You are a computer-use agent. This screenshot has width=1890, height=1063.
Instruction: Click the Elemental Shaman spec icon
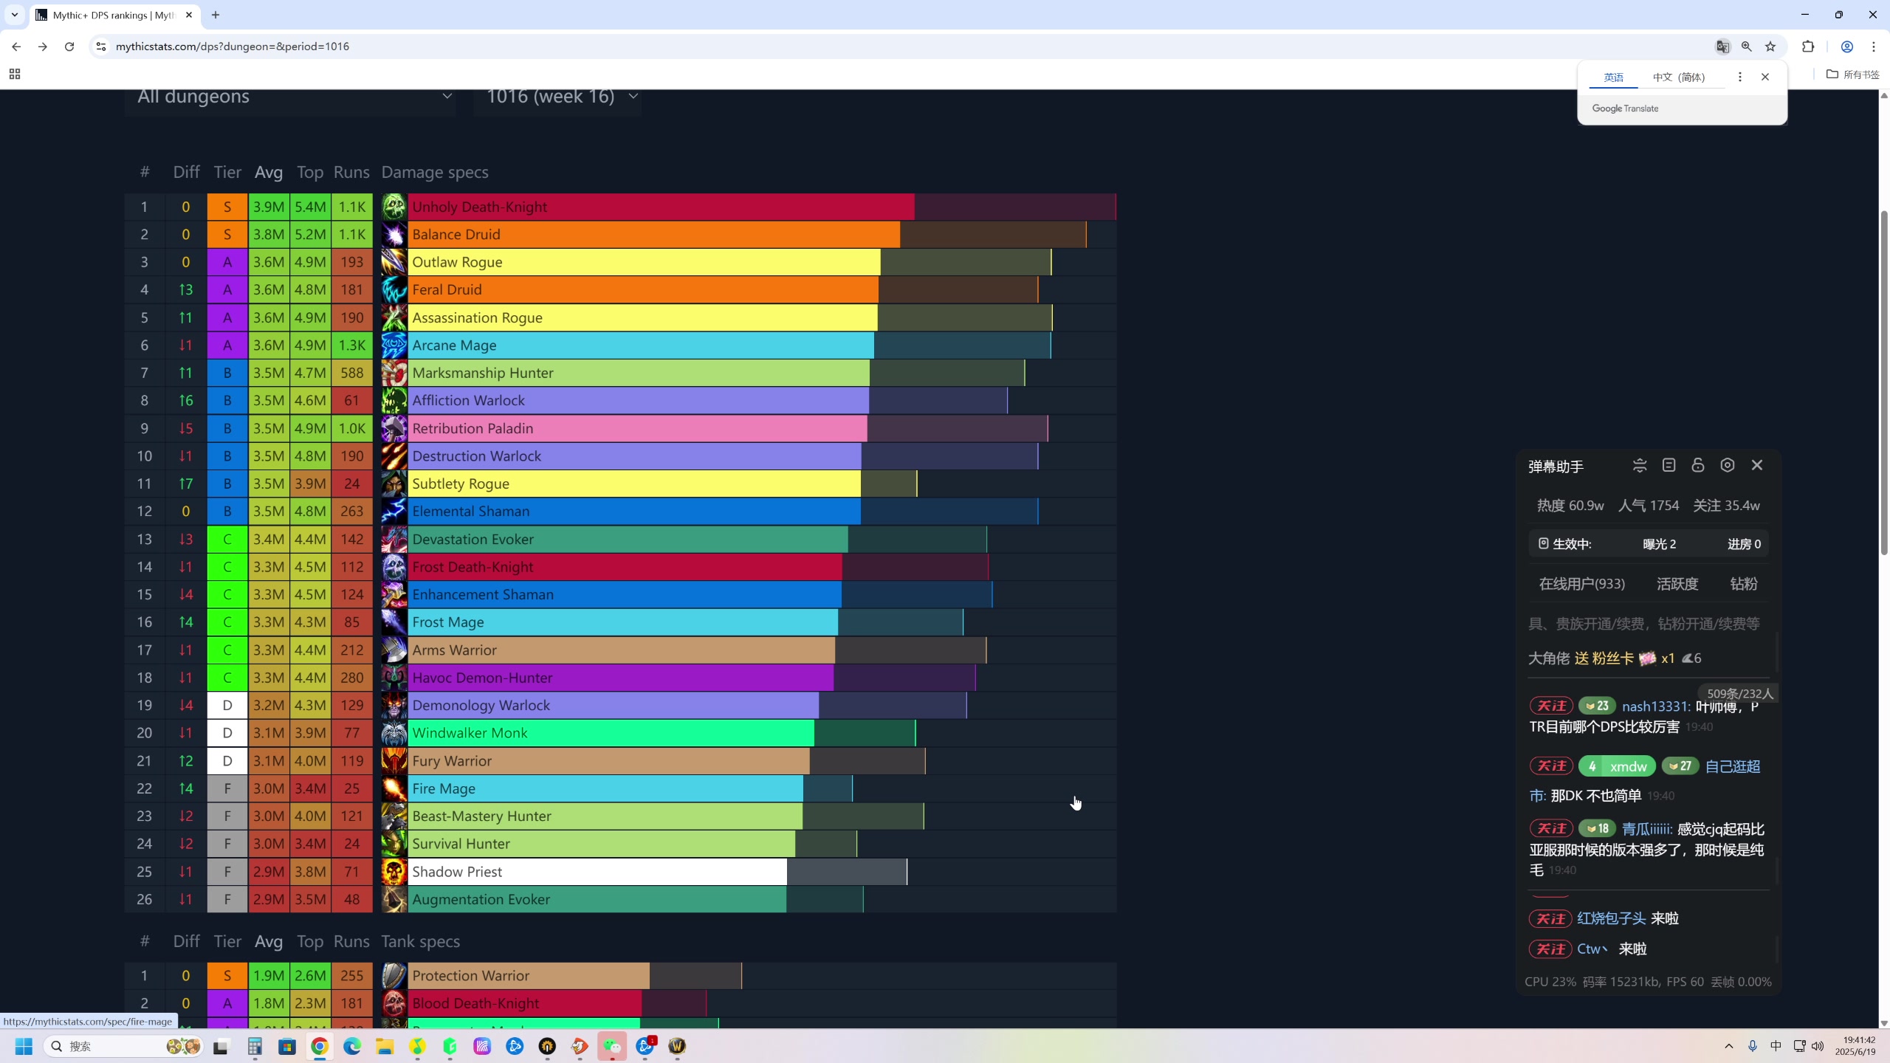[394, 512]
